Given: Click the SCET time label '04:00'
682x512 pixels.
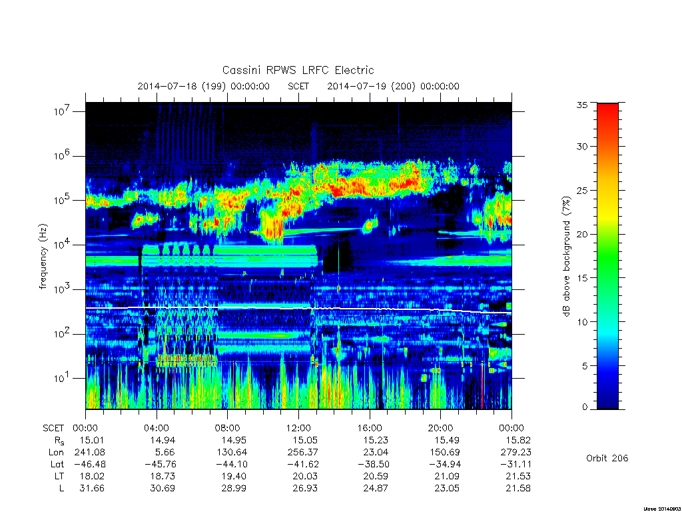Looking at the screenshot, I should [x=156, y=428].
